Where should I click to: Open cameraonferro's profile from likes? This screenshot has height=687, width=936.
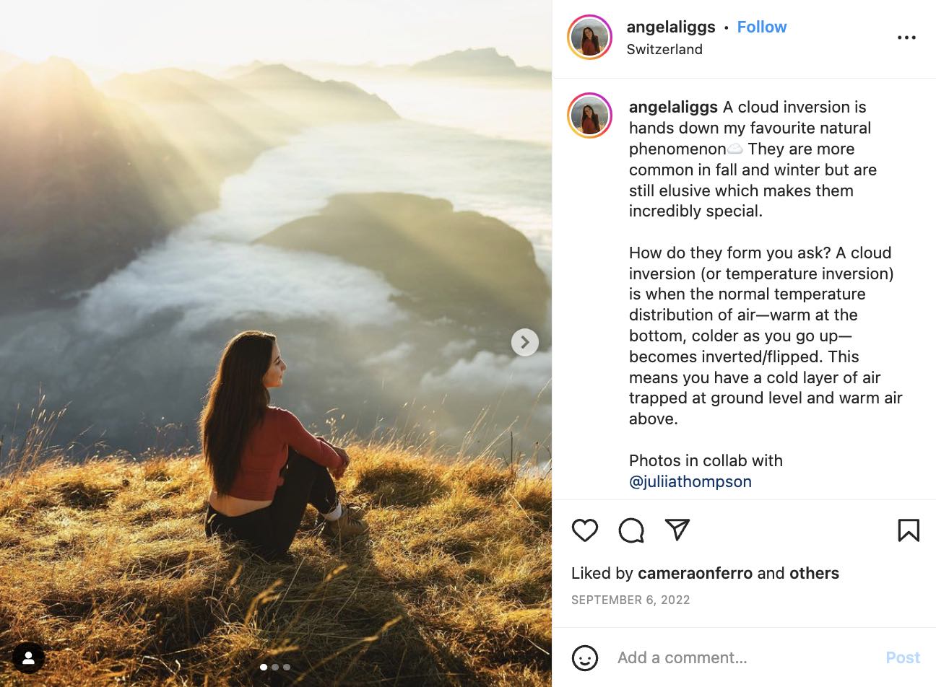[x=695, y=573]
